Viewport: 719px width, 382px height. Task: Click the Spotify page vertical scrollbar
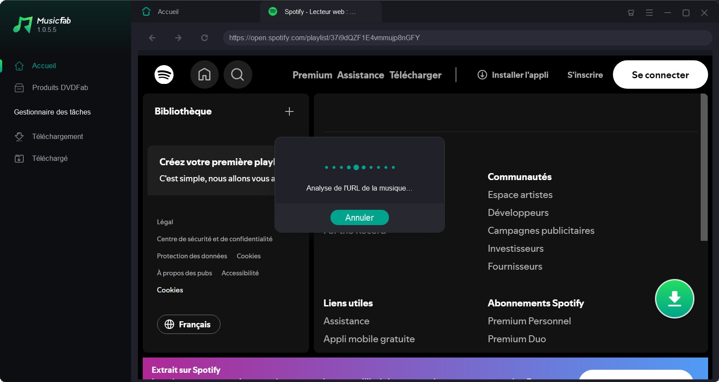tap(704, 167)
